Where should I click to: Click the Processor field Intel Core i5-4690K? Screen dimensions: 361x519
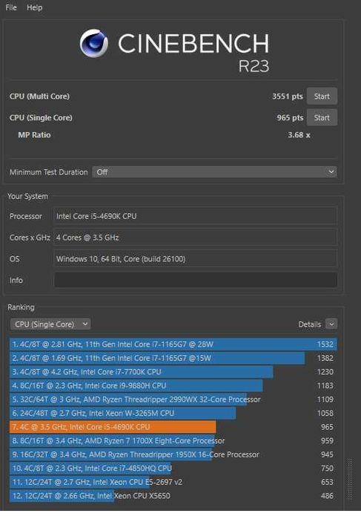[196, 216]
